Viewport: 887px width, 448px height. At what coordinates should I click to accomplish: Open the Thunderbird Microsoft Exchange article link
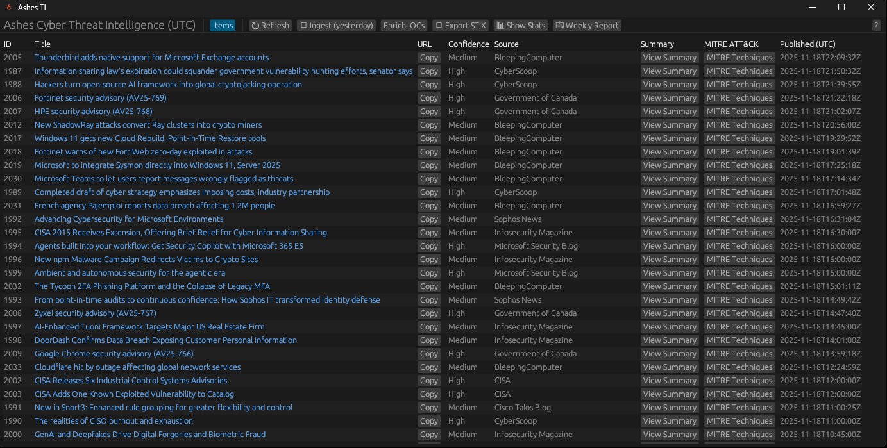(x=151, y=58)
